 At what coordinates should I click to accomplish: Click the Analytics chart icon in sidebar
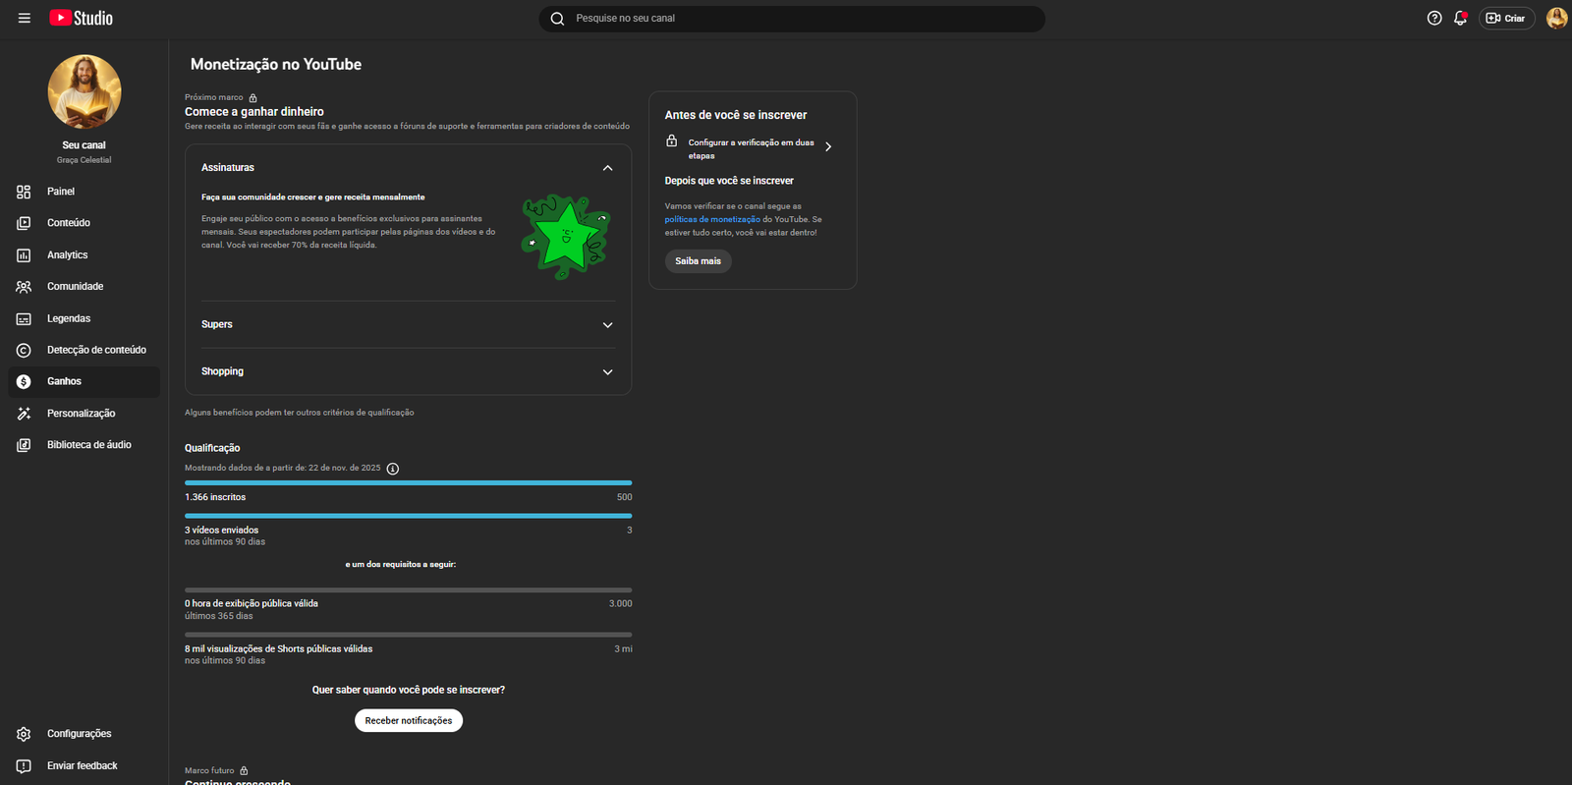point(24,255)
